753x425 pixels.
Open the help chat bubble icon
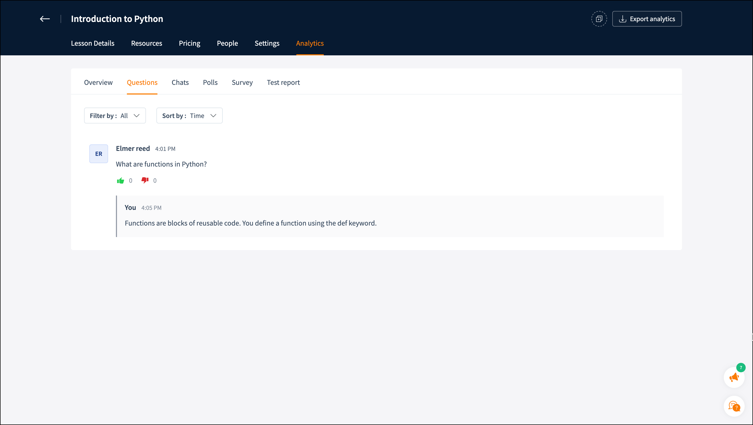click(x=734, y=406)
